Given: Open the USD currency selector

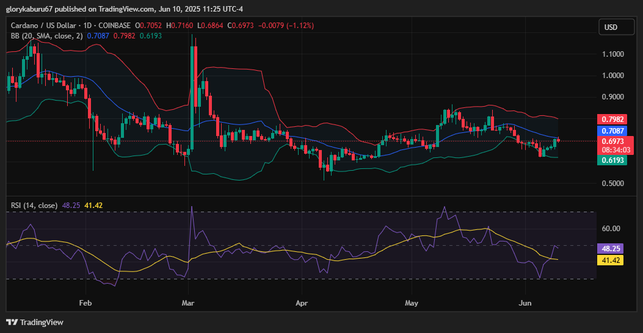Looking at the screenshot, I should 611,27.
